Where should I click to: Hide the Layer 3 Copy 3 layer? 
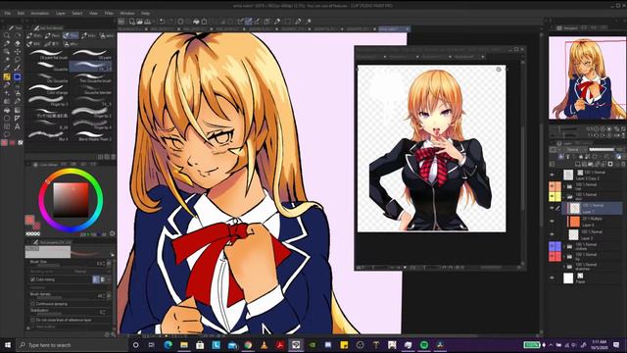click(x=553, y=175)
